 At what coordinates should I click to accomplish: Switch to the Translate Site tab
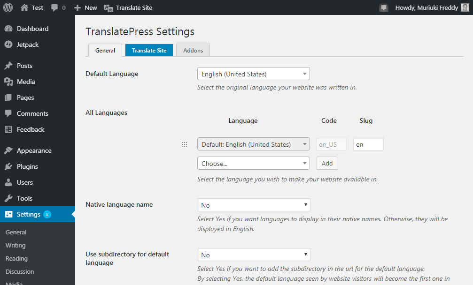point(149,50)
